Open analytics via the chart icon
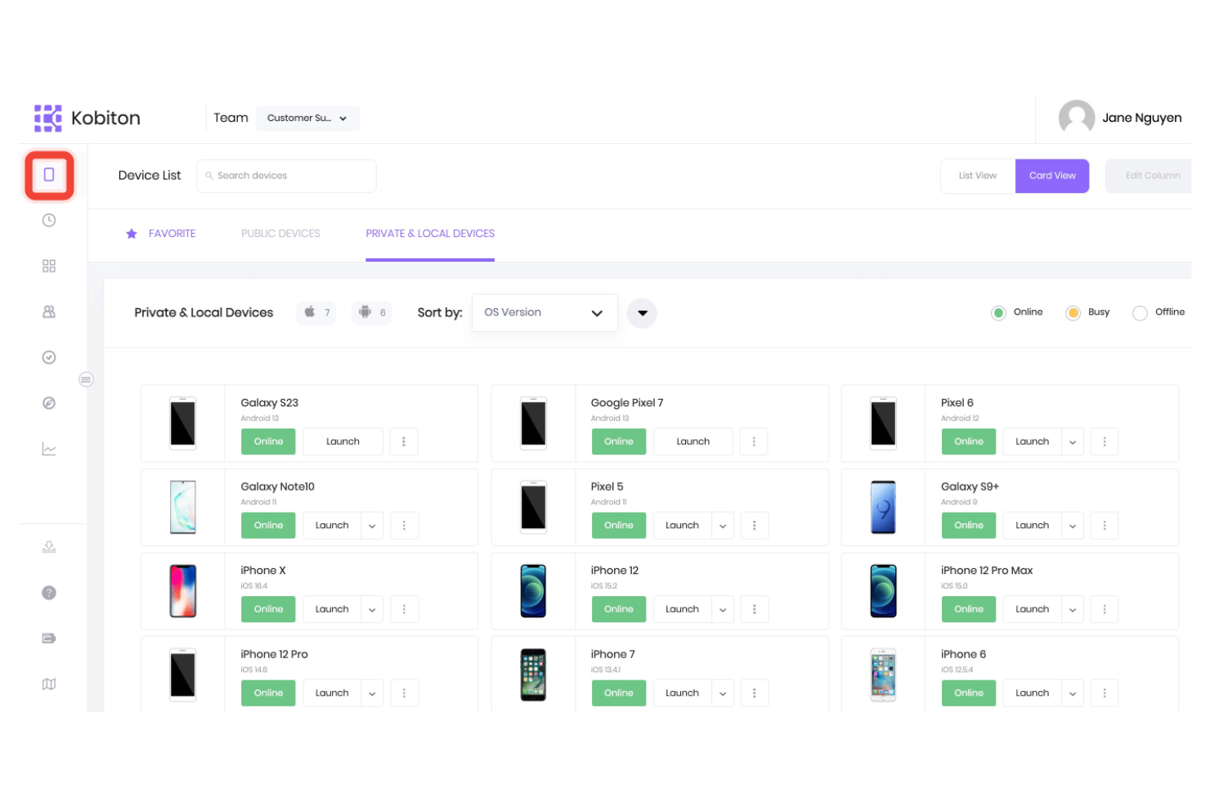The height and width of the screenshot is (807, 1210). 48,448
